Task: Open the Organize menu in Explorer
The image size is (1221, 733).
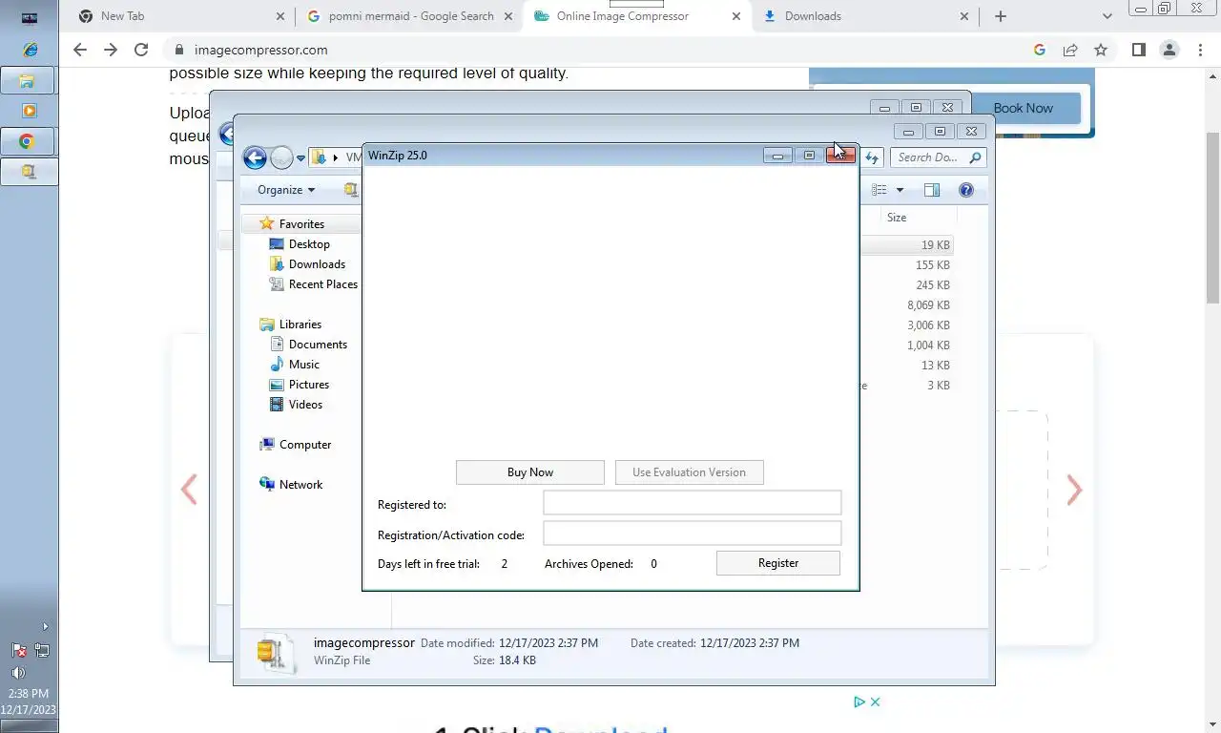Action: pyautogui.click(x=285, y=190)
